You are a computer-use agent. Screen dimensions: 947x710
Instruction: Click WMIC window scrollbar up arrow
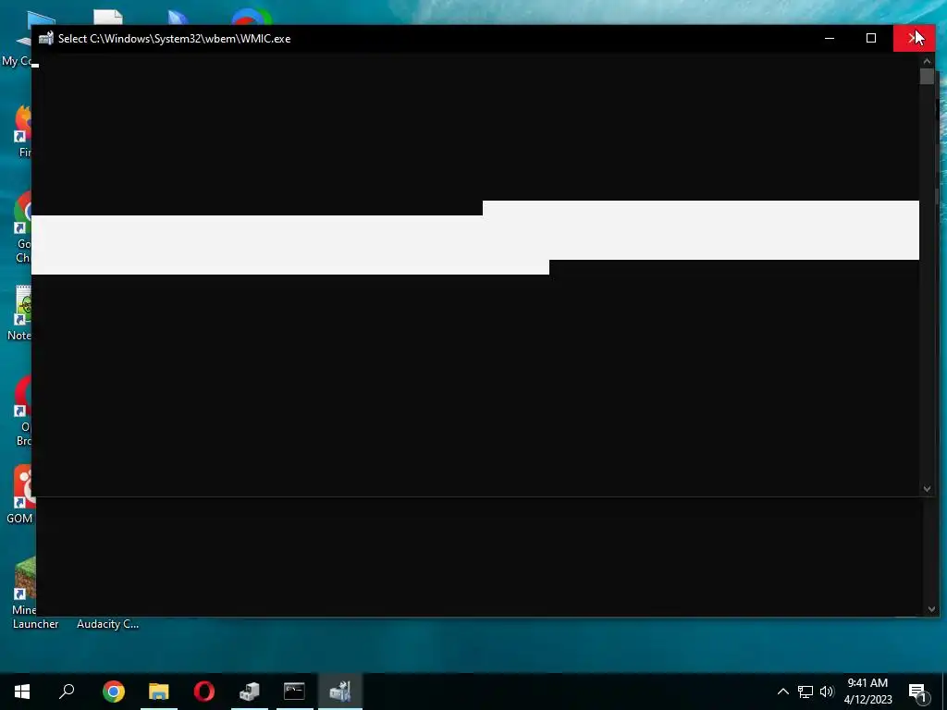(x=927, y=61)
